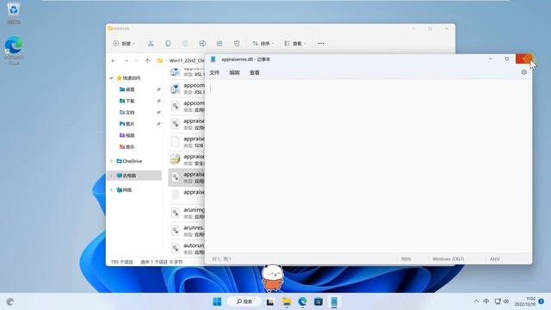Open 图片 Pictures in Explorer sidebar
Image resolution: width=551 pixels, height=310 pixels.
127,124
